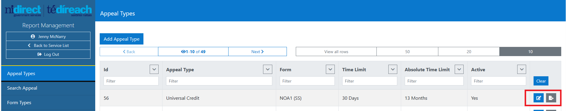Expand the Time Limit column dropdown
Screen dimensions: 566x111
point(393,69)
